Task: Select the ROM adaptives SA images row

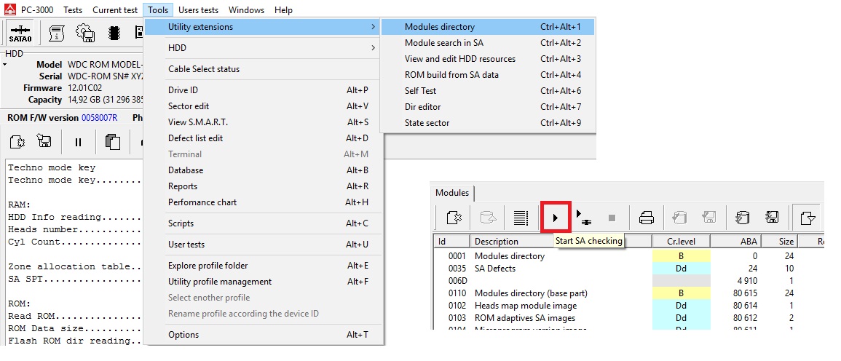Action: click(x=628, y=317)
